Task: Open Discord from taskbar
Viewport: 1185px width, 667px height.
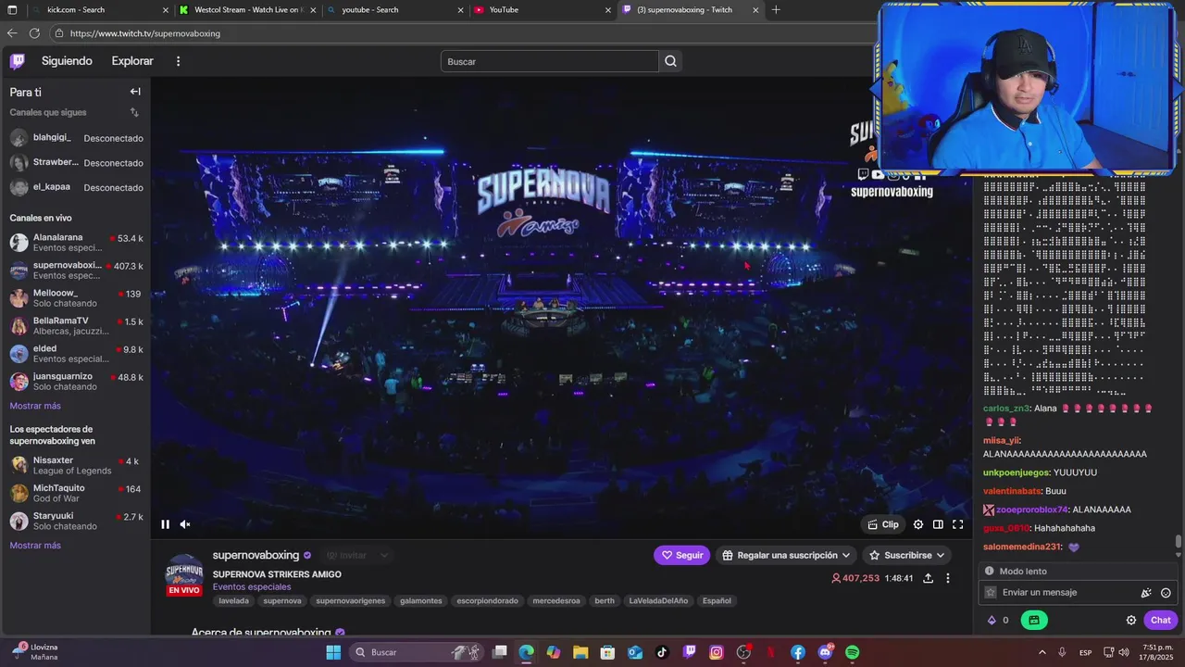Action: [825, 652]
